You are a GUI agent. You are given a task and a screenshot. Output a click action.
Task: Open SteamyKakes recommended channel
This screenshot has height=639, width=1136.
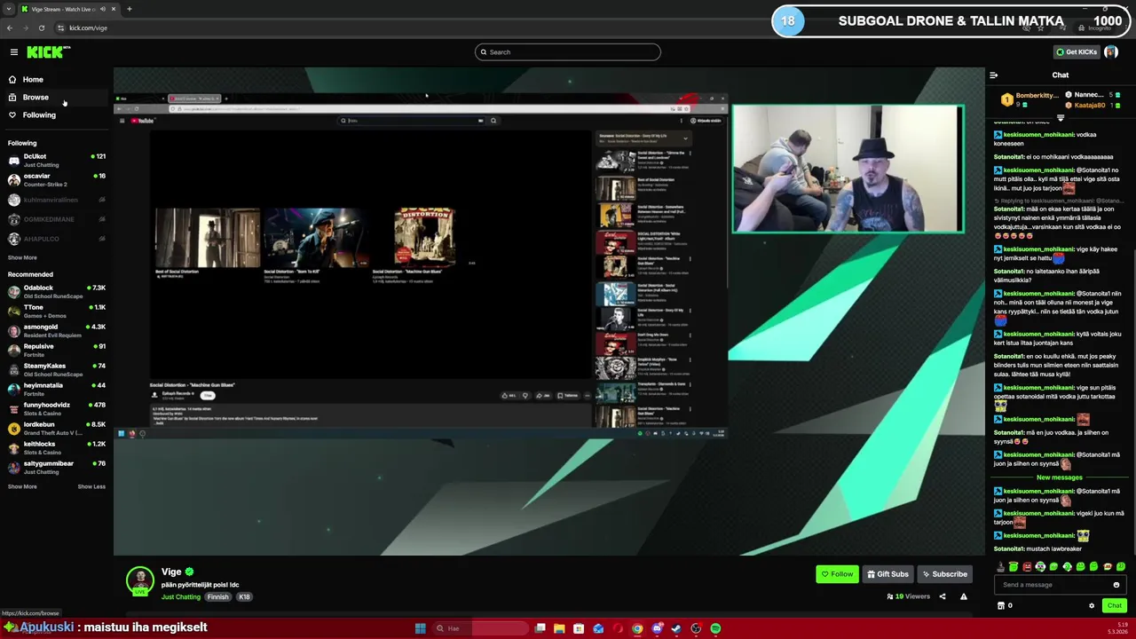[57, 370]
